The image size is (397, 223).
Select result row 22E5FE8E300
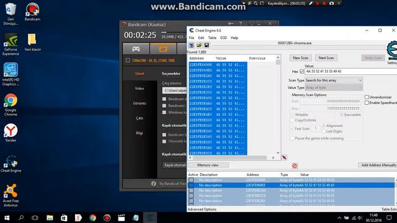(x=218, y=92)
